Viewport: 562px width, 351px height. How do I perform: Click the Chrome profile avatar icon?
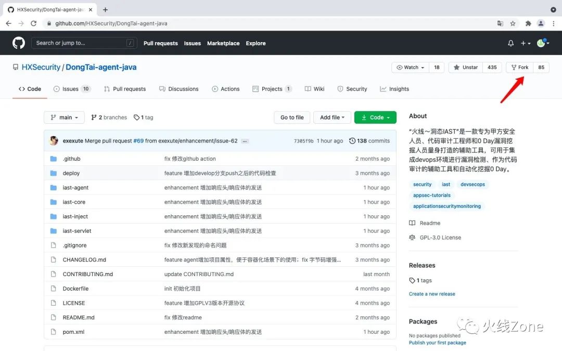[541, 23]
